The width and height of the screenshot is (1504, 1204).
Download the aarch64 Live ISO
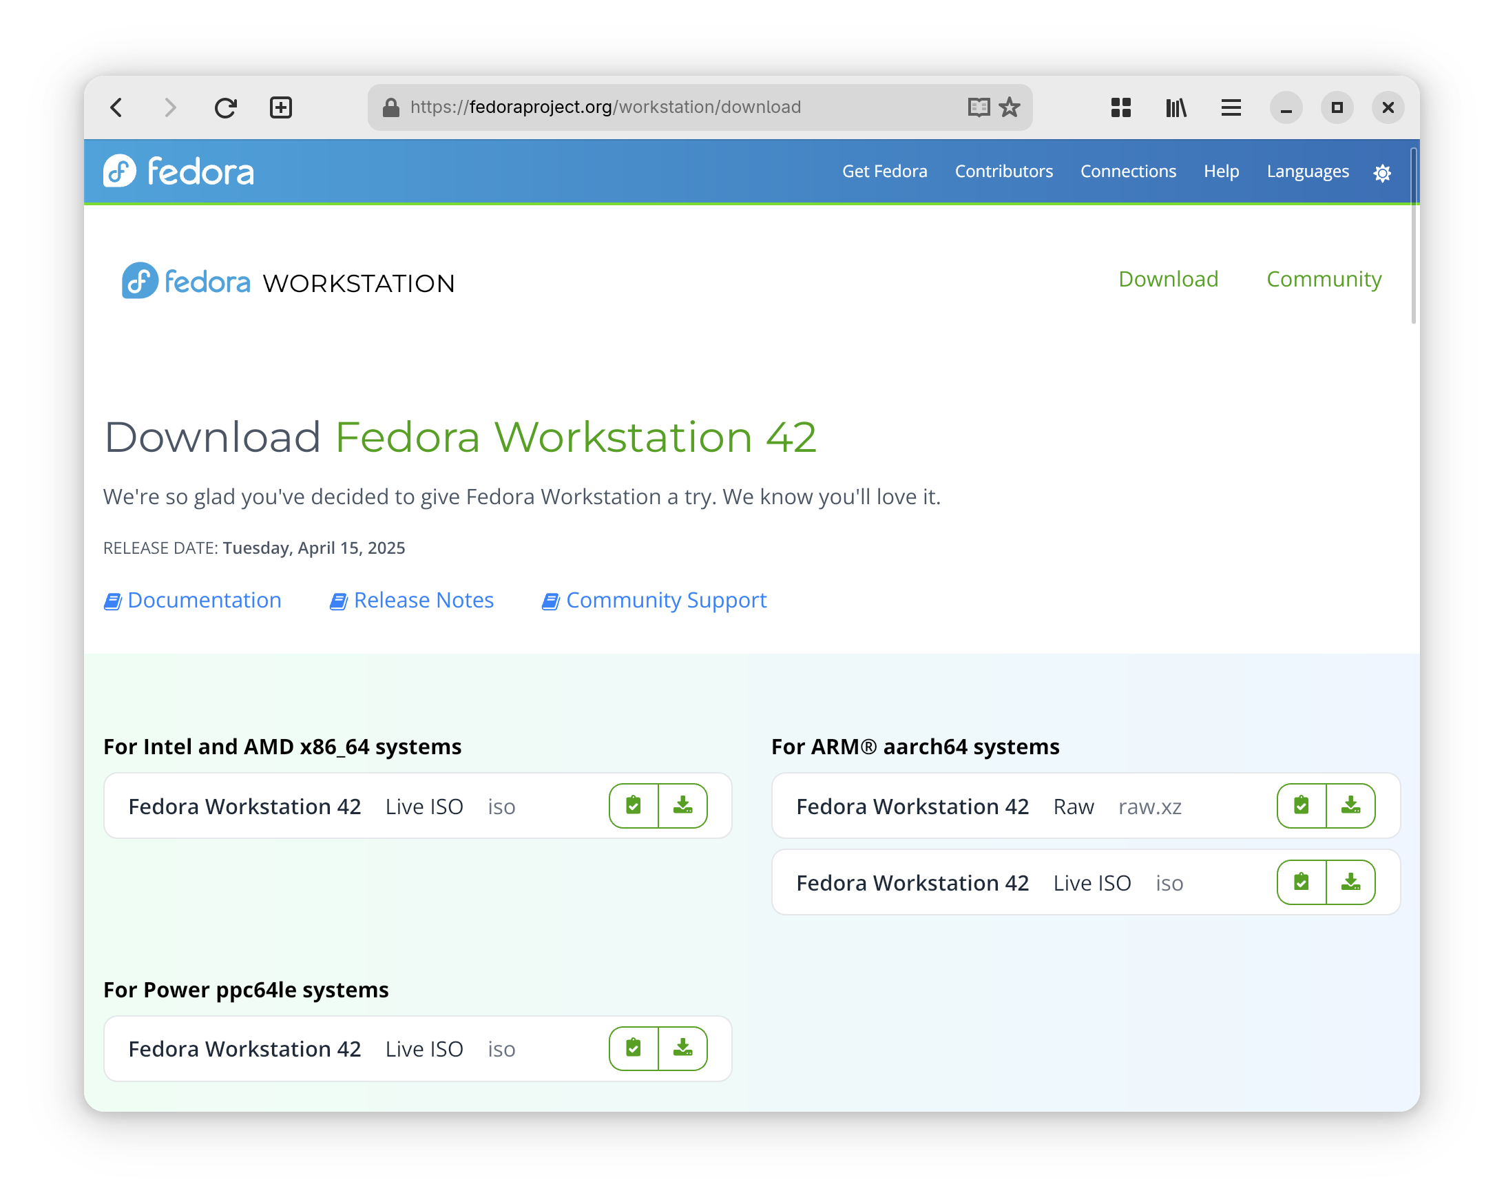(1350, 882)
